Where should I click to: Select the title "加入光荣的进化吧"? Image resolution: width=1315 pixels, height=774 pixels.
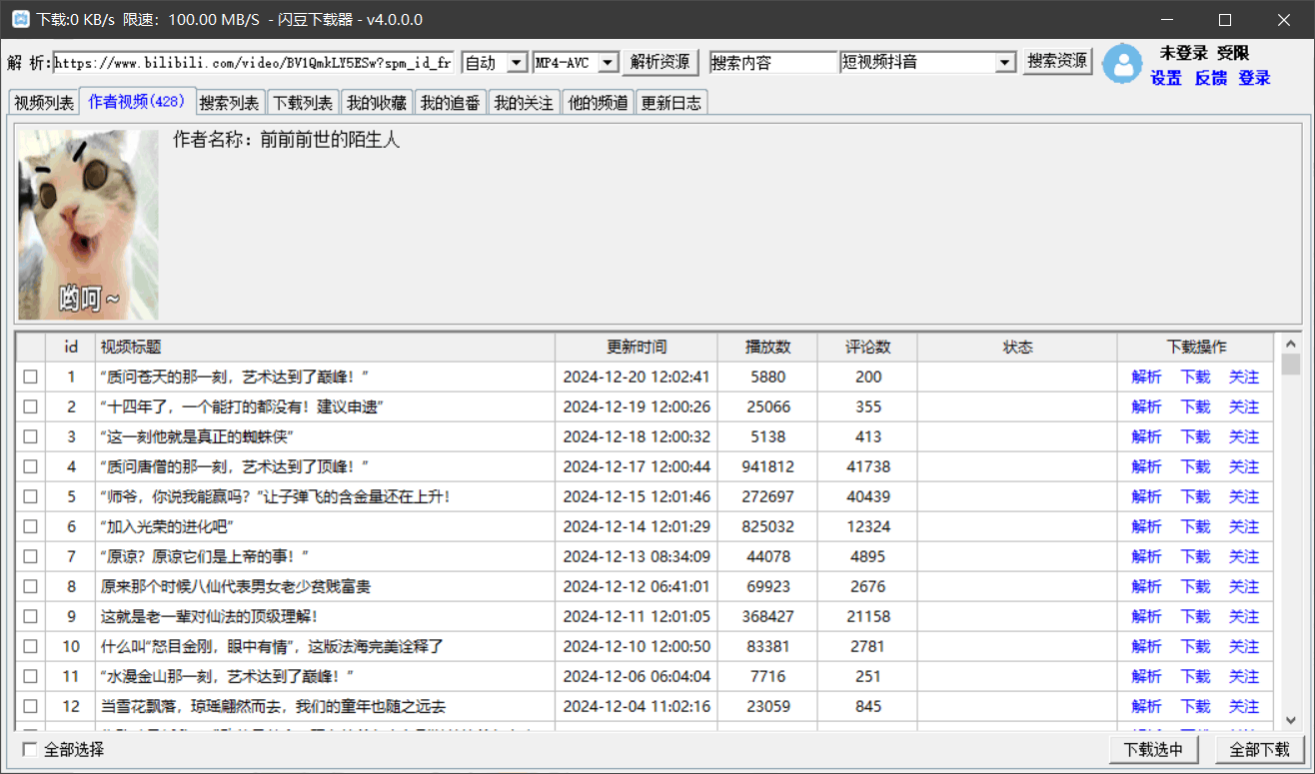(x=168, y=527)
